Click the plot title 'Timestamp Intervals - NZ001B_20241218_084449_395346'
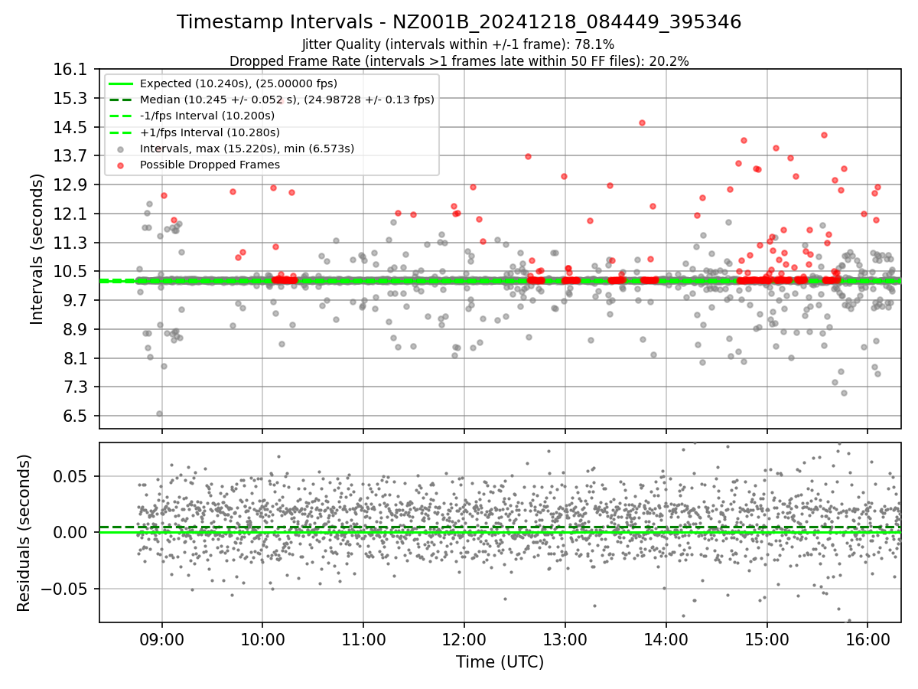This screenshot has height=689, width=918. pyautogui.click(x=459, y=22)
